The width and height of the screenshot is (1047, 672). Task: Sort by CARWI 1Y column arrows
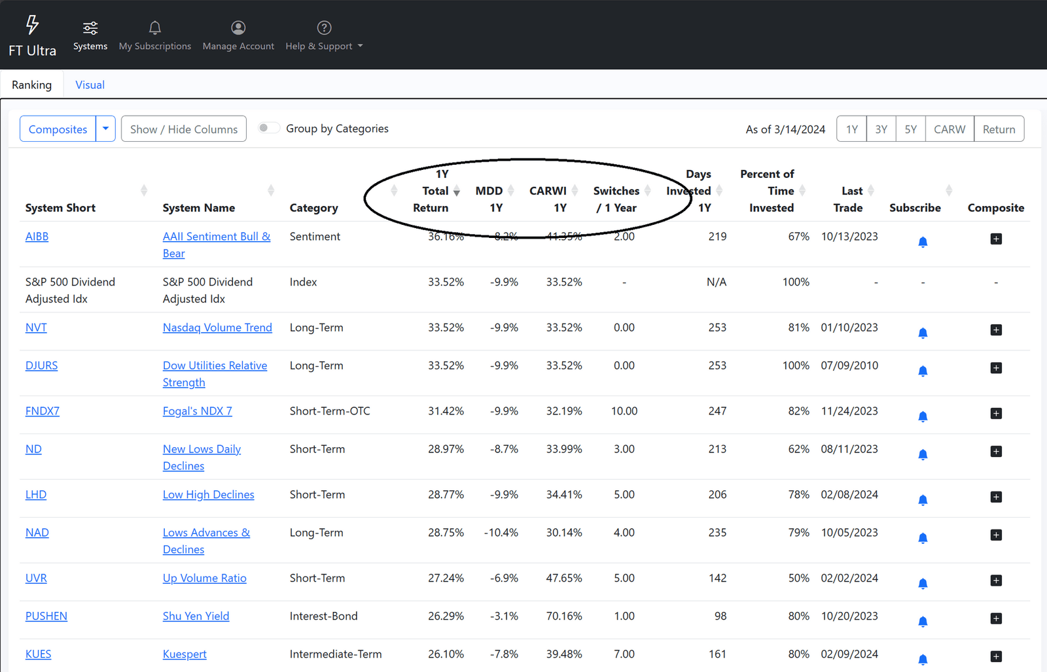tap(575, 190)
